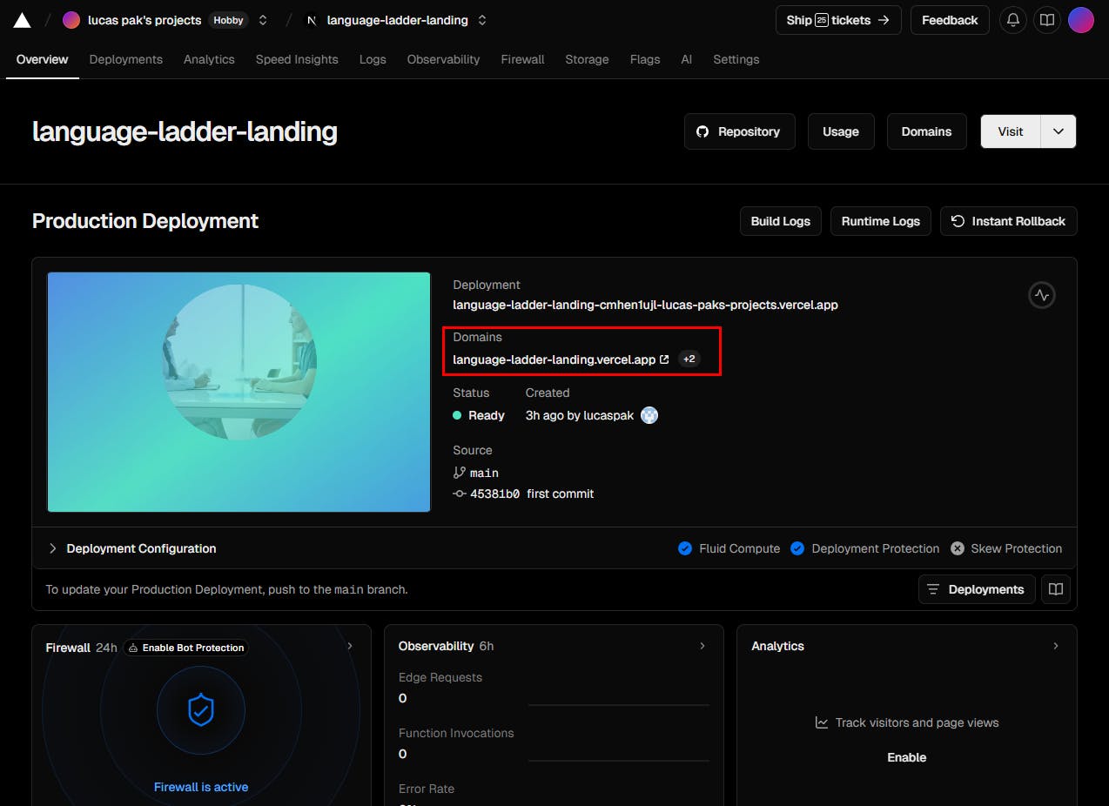Click the green Ready status text
Screen dimensions: 1109x806
(x=487, y=415)
